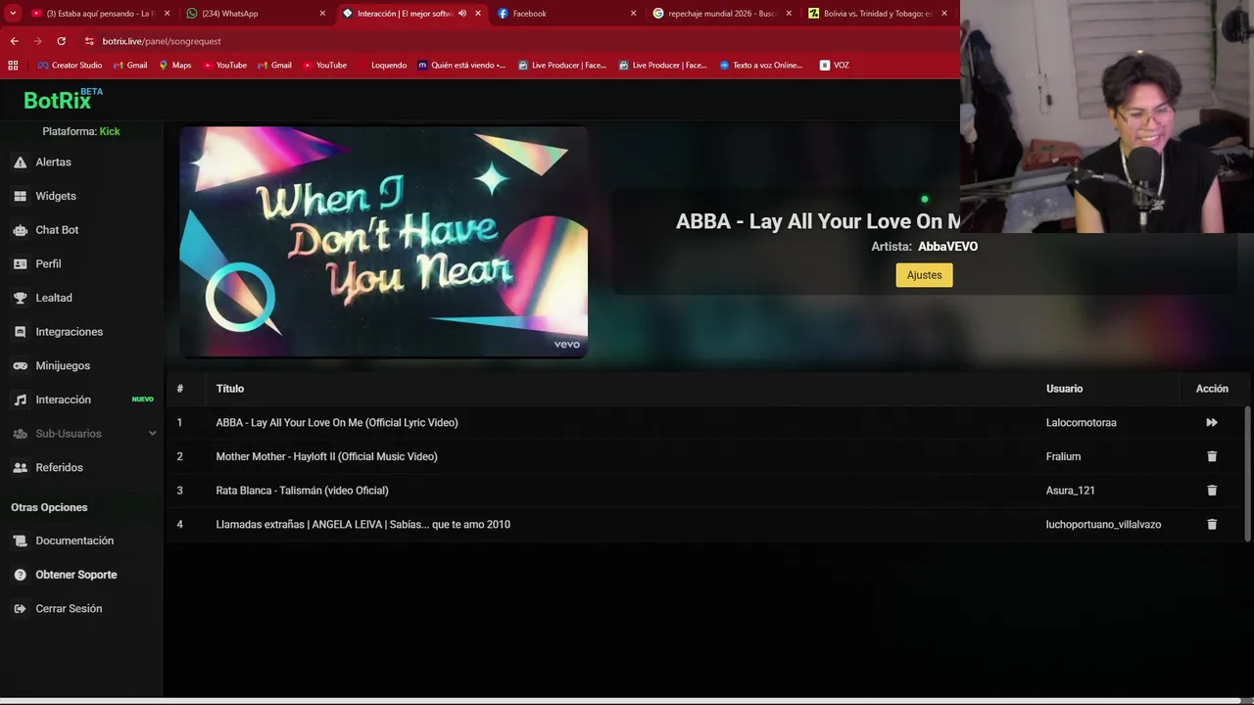Click the song list vertical scrollbar

tap(1247, 472)
